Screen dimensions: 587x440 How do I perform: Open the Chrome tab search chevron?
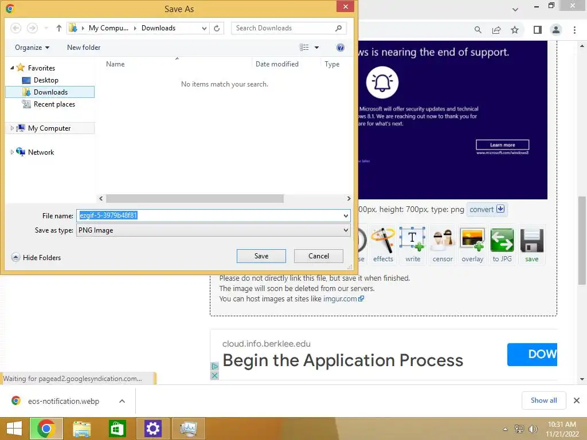(515, 9)
